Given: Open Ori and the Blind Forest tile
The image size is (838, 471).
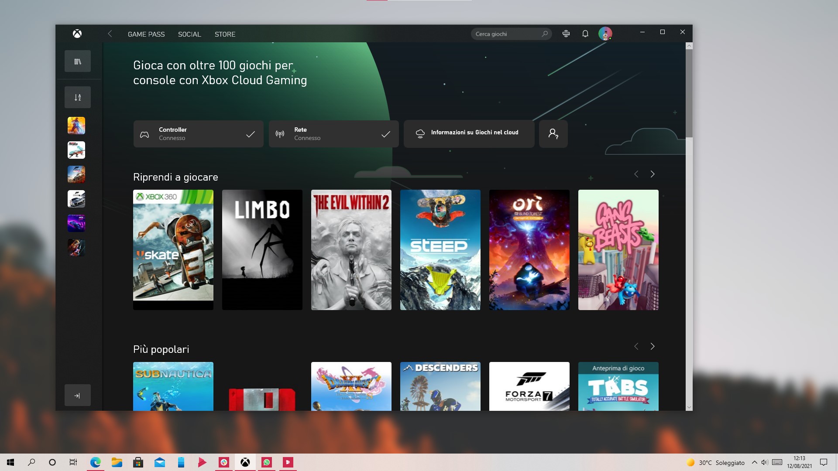Looking at the screenshot, I should click(x=529, y=250).
